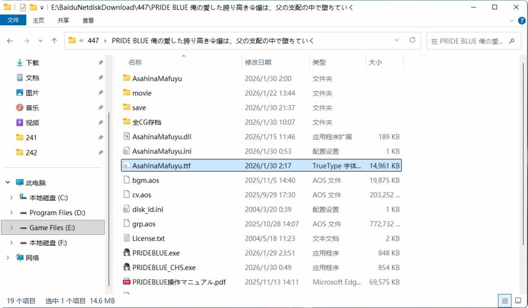Click the bgm.aos file icon
Viewport: 528px width, 308px height.
pos(127,180)
